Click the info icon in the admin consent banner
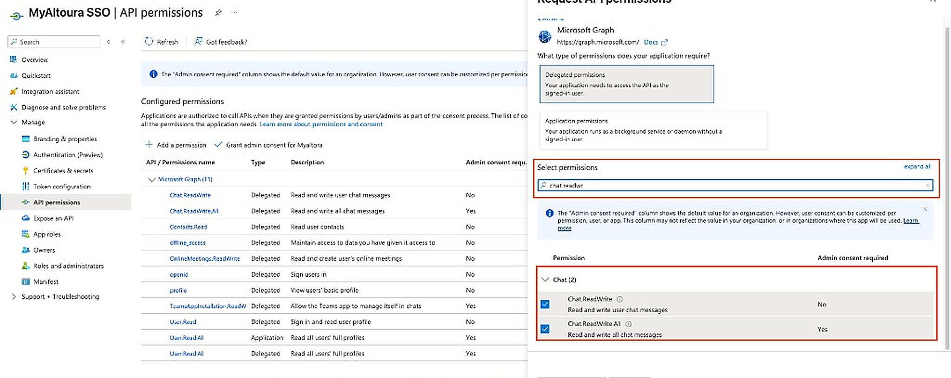This screenshot has height=378, width=951. point(153,74)
